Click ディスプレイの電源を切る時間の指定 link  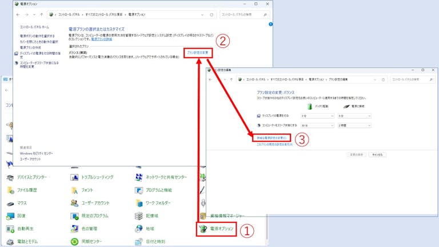click(x=40, y=55)
